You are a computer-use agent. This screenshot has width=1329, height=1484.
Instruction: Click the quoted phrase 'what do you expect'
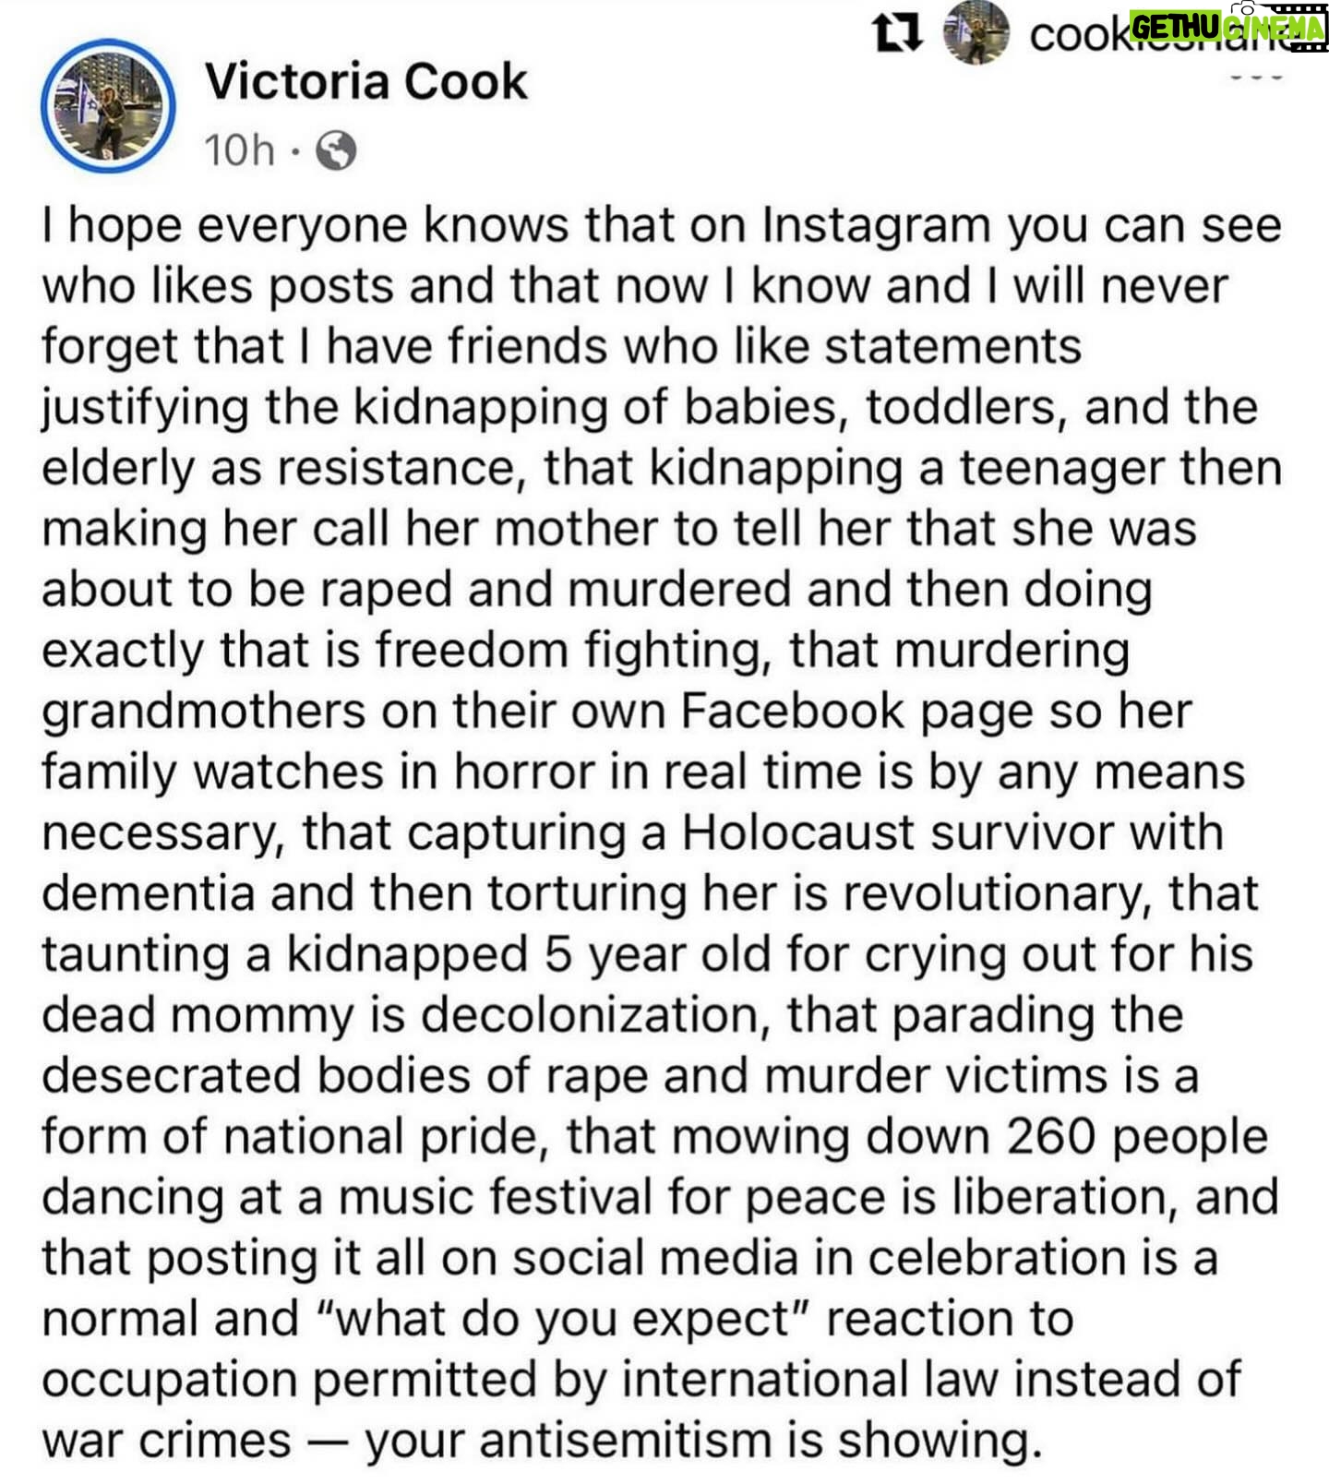click(x=563, y=1319)
